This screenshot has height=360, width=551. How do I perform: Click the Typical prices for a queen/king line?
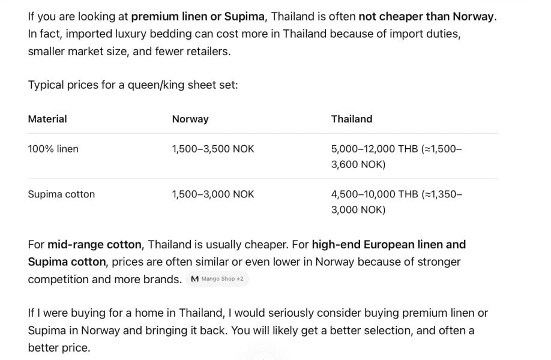click(133, 85)
